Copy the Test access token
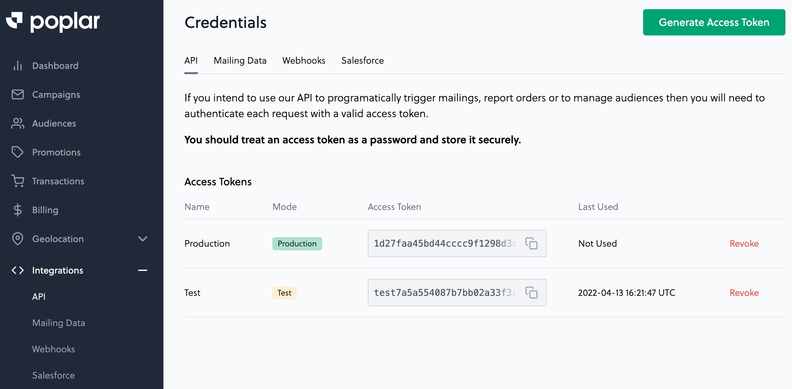Image resolution: width=792 pixels, height=389 pixels. (x=531, y=293)
